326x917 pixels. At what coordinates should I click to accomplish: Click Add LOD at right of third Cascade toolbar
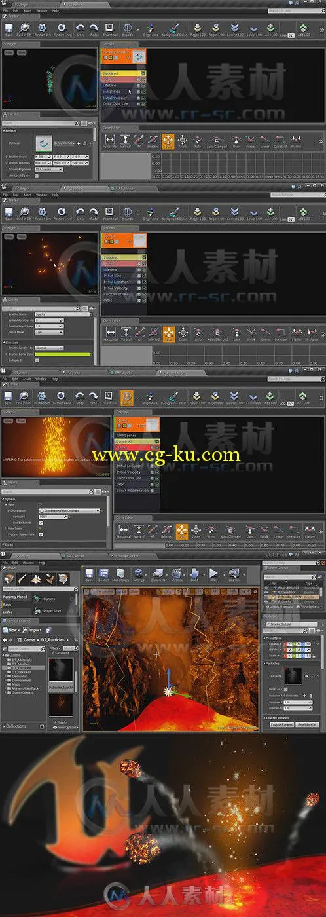click(303, 398)
